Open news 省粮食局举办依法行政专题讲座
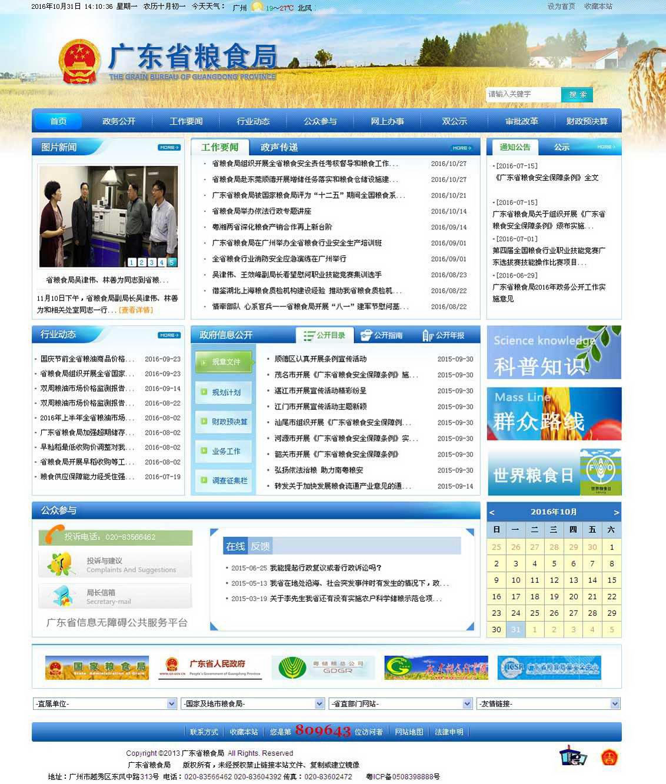666x784 pixels. click(262, 211)
